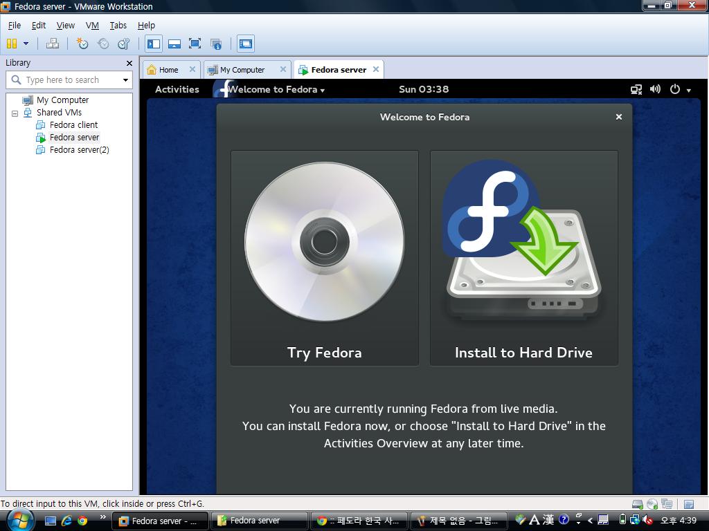Select the Shared VMs tree item
Viewport: 709px width, 531px height.
(x=59, y=113)
